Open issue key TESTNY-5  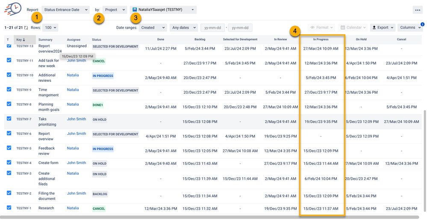tap(24, 148)
